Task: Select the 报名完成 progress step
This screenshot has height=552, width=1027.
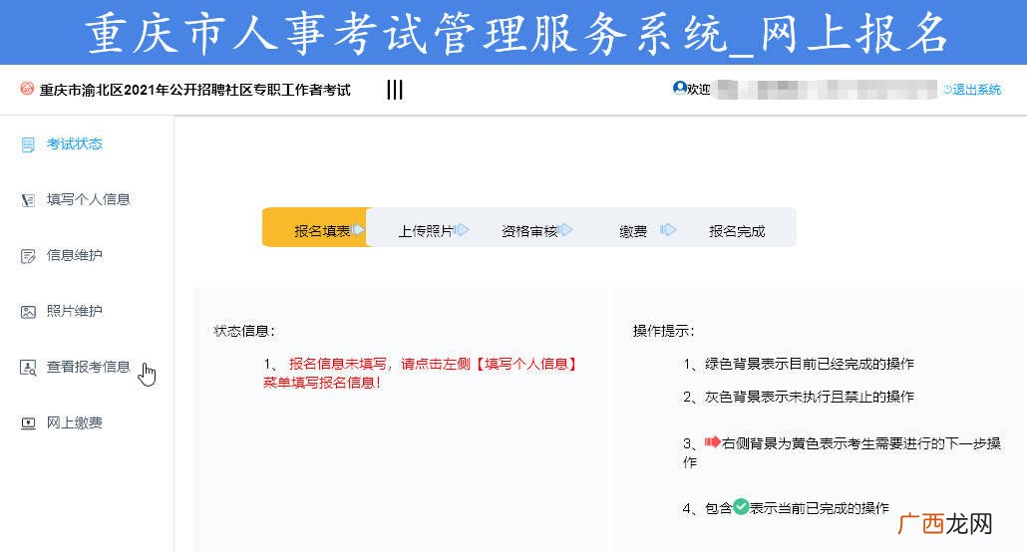Action: coord(737,231)
